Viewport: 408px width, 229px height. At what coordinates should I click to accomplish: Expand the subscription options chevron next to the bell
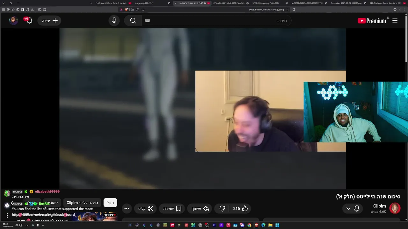point(348,209)
